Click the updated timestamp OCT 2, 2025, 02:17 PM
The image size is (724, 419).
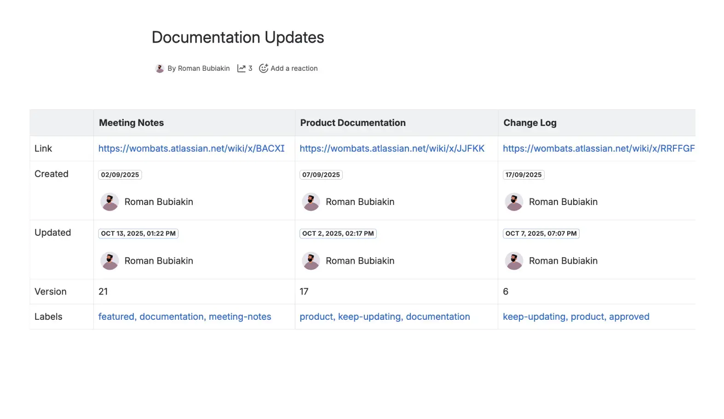tap(338, 233)
